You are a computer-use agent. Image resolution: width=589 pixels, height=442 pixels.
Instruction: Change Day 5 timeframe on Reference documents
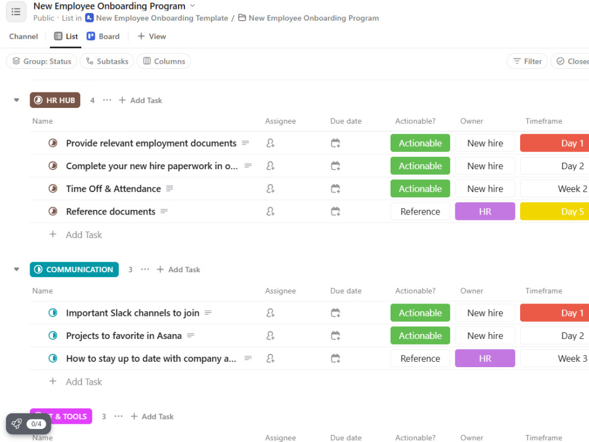[555, 212]
